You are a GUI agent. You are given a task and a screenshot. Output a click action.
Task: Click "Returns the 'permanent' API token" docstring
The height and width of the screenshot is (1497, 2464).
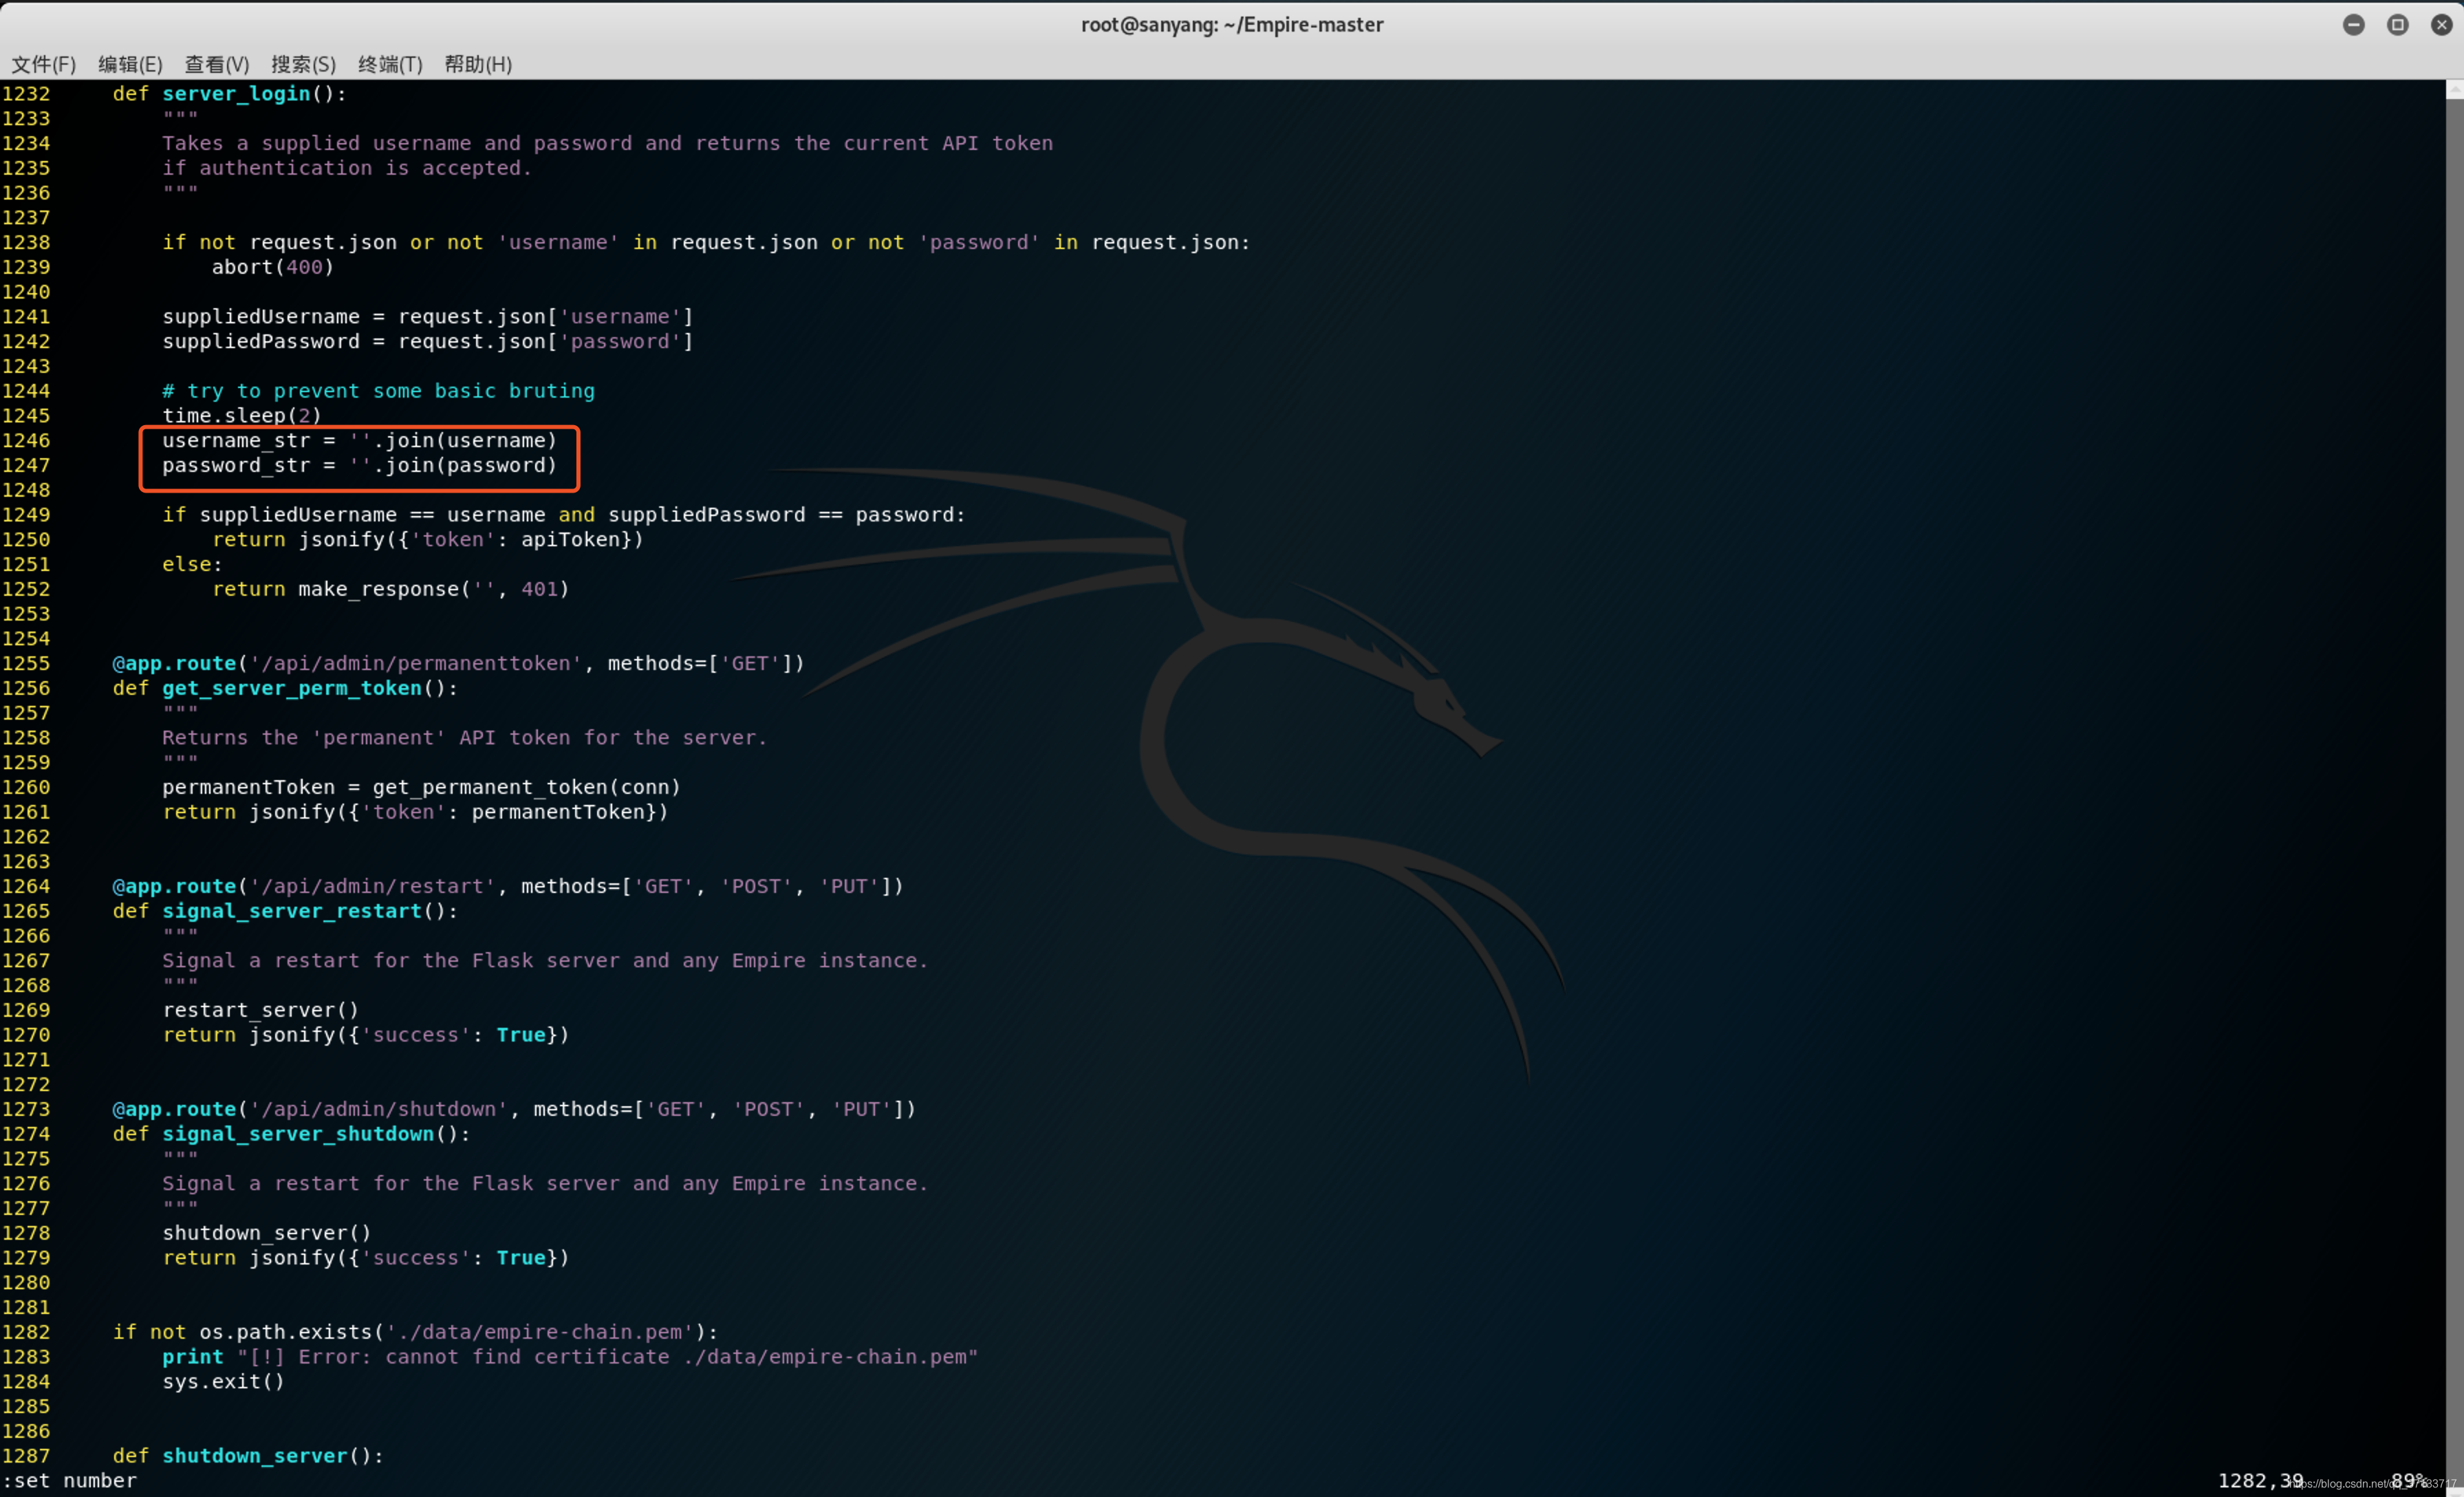(x=464, y=737)
